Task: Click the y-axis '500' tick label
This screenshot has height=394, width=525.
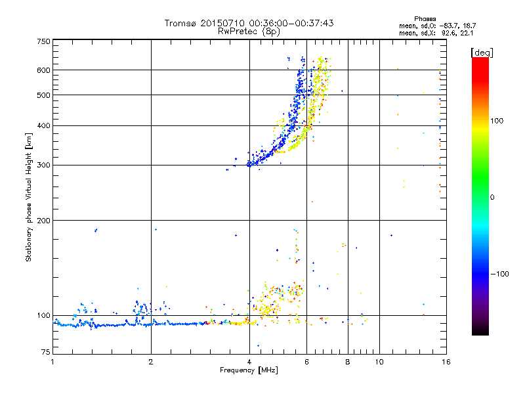Action: pyautogui.click(x=43, y=95)
